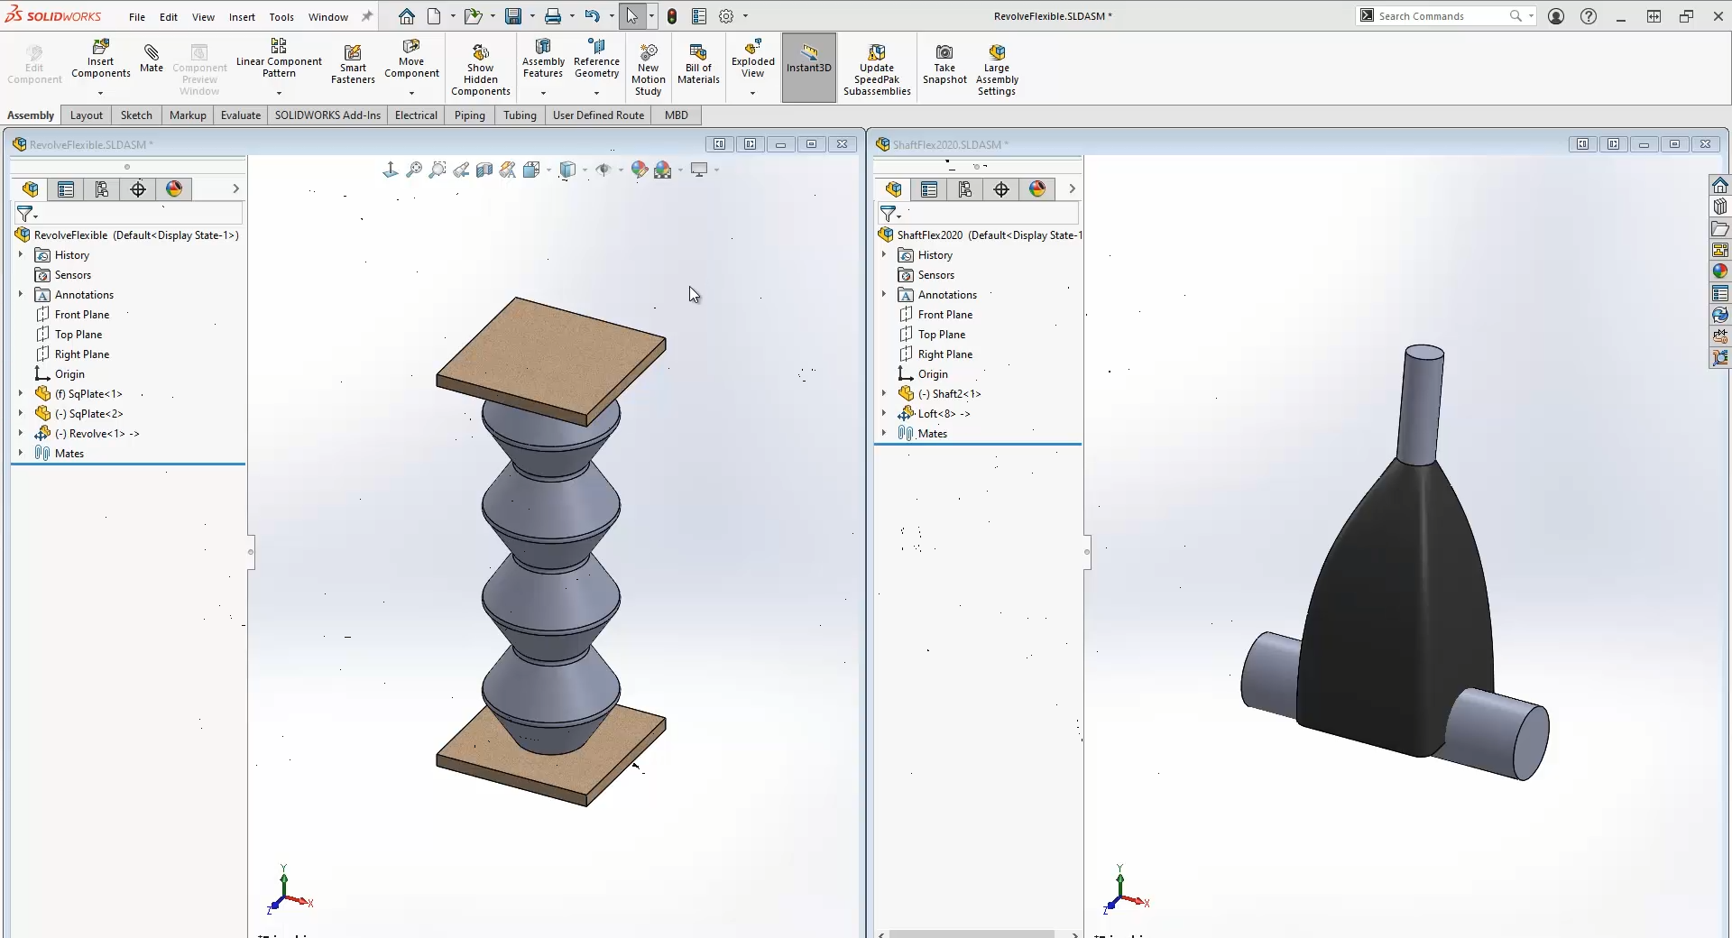Open the Options gear icon
This screenshot has width=1732, height=938.
726,16
